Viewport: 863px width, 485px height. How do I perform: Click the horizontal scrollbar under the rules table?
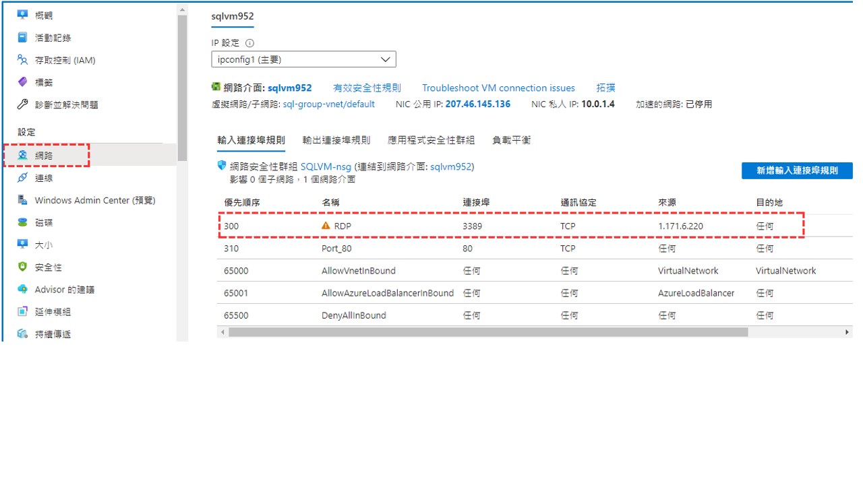click(488, 332)
